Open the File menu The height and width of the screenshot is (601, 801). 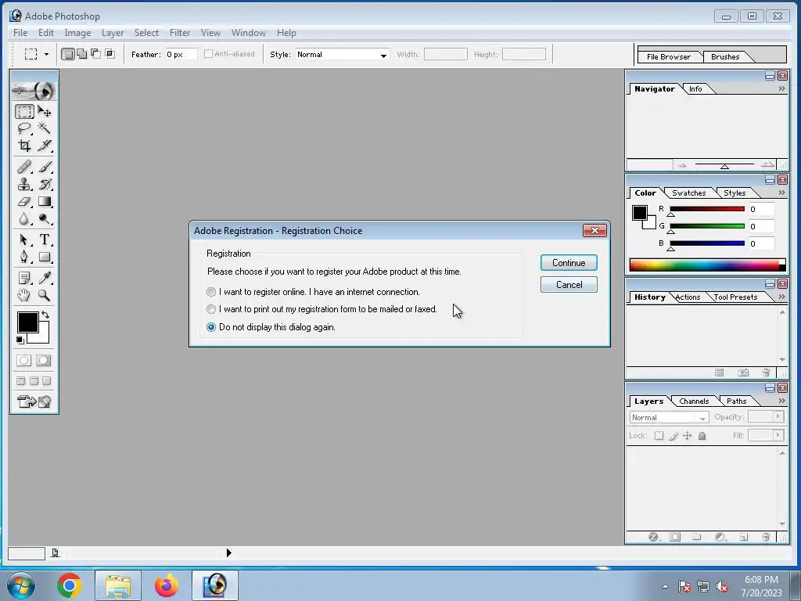(x=20, y=33)
